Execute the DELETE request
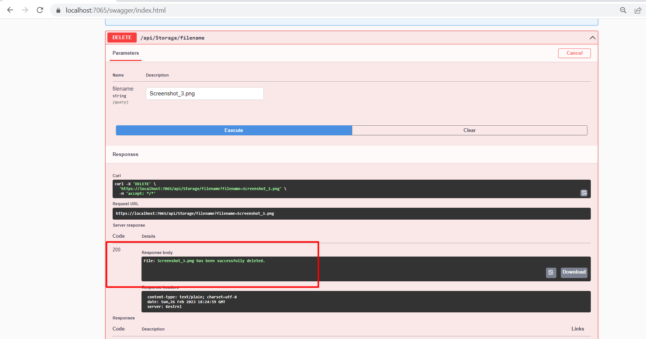Viewport: 646px width, 339px height. pos(234,130)
